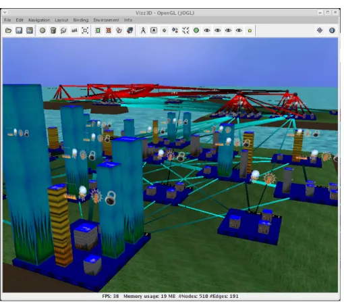Toggle the second eye icon in toolbar

[x=217, y=30]
